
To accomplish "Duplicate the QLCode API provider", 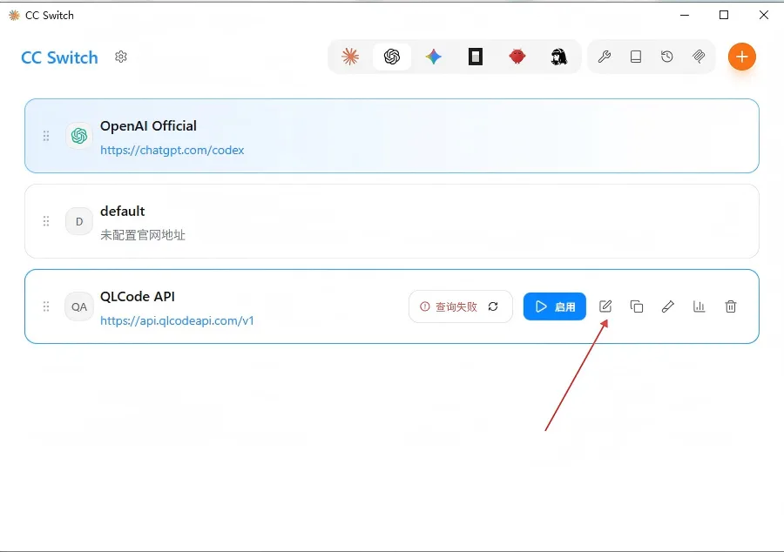I will [637, 306].
